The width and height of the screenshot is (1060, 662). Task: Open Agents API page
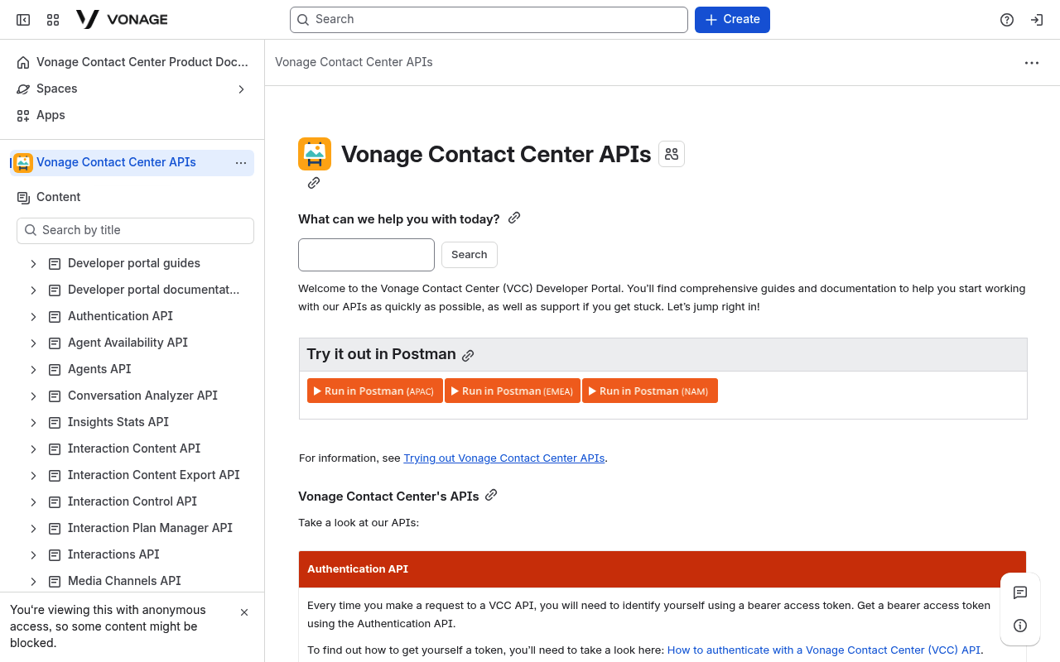pos(99,369)
